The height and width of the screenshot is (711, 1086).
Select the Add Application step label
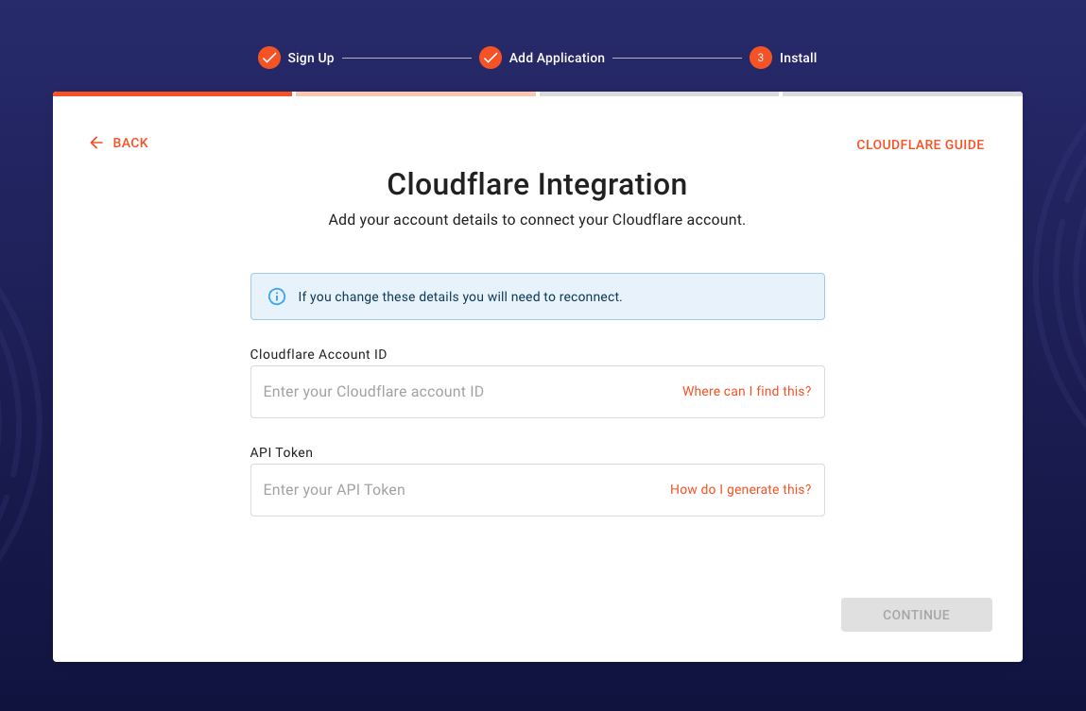(x=557, y=59)
